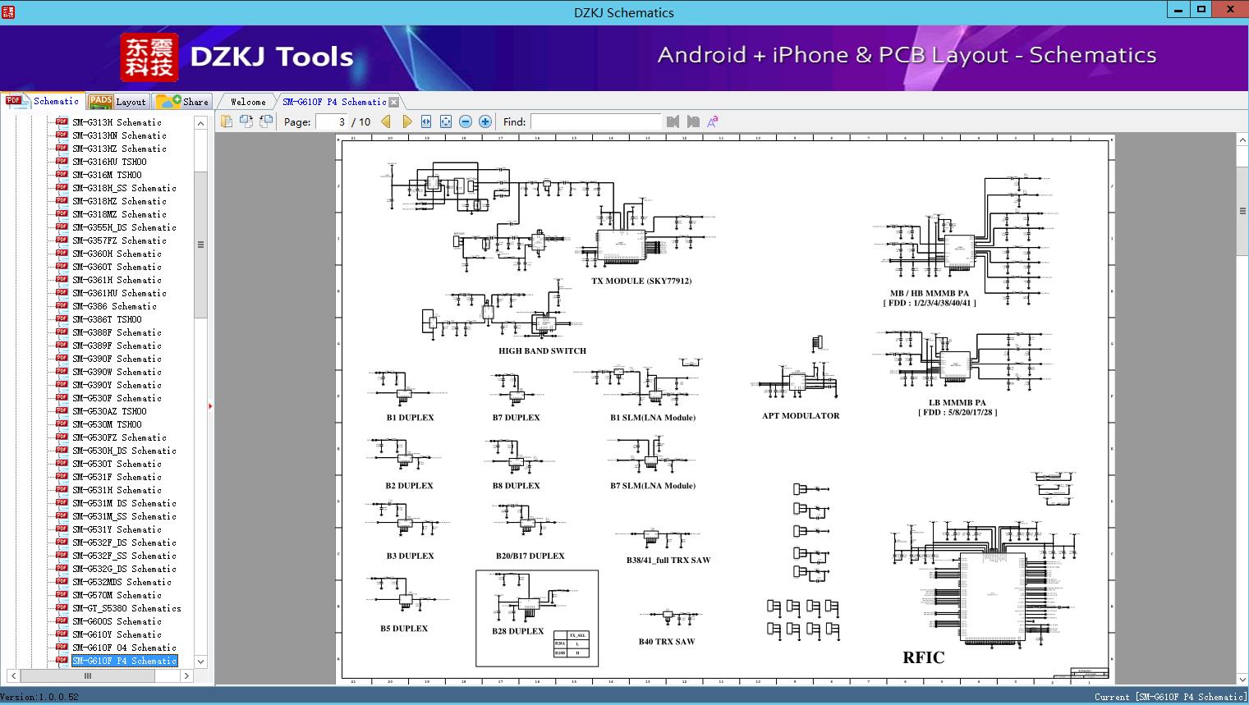Click PDF icon beside SM-G313H Schematic

tap(62, 122)
